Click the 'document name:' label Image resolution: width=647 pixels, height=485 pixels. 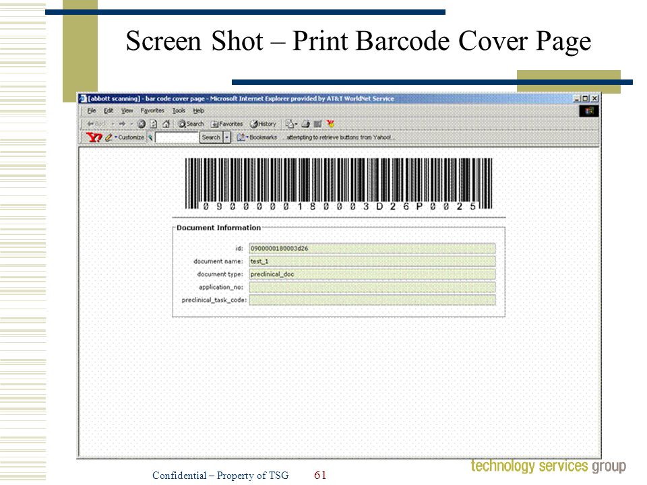(x=218, y=261)
